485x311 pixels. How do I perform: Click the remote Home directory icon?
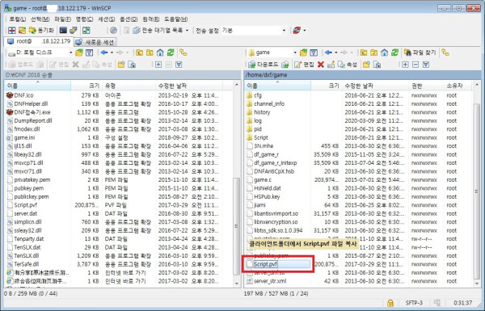(x=385, y=53)
